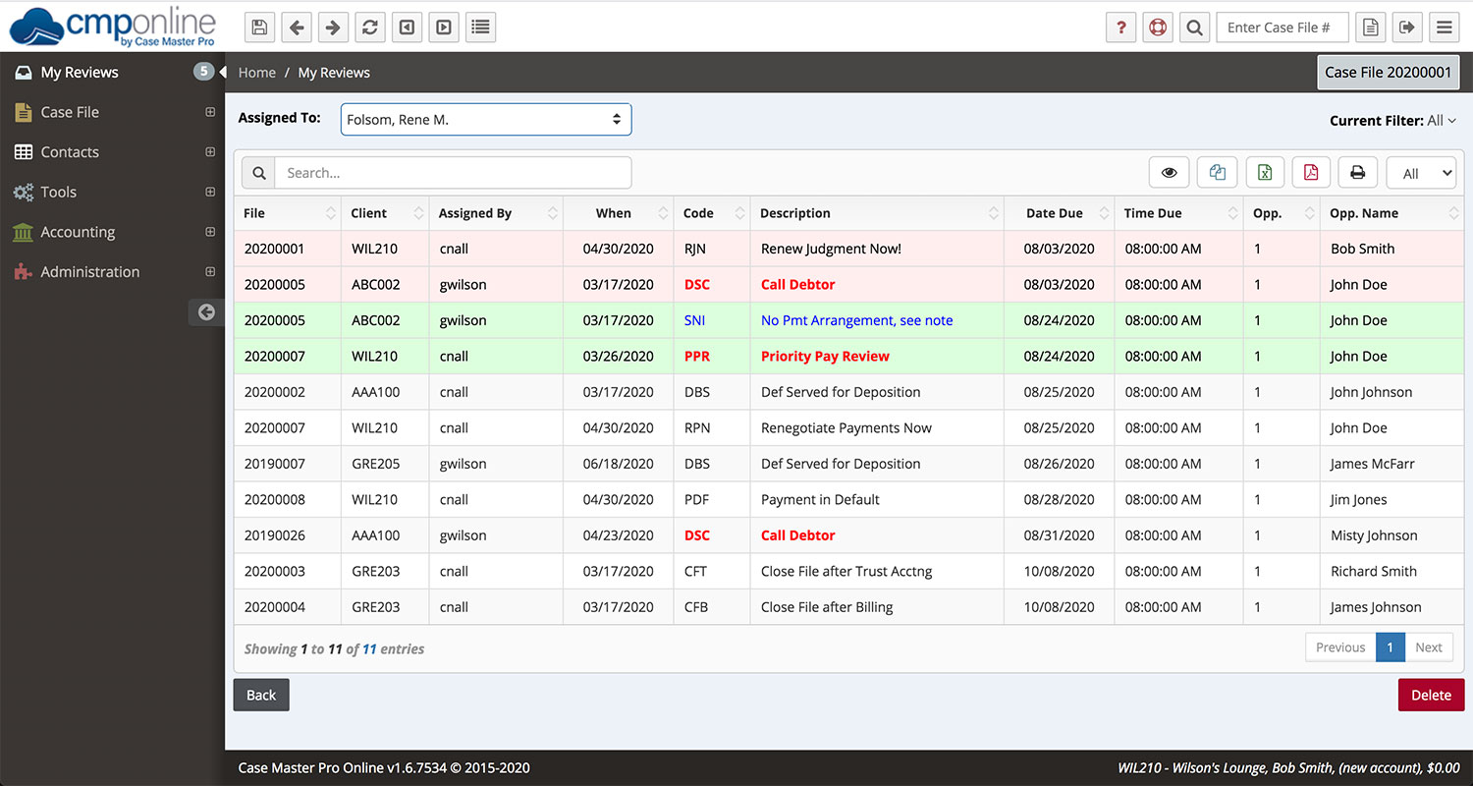This screenshot has width=1473, height=786.
Task: Click the red life ring support icon
Action: coord(1158,28)
